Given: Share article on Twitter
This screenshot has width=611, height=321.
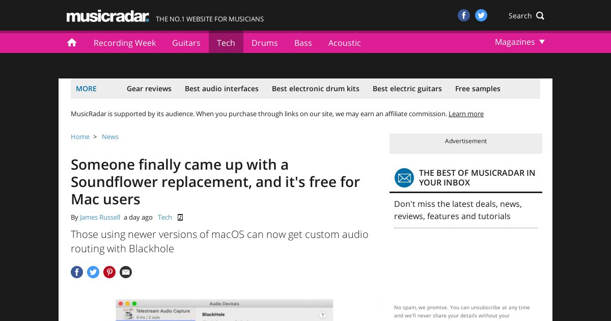Looking at the screenshot, I should click(x=93, y=272).
